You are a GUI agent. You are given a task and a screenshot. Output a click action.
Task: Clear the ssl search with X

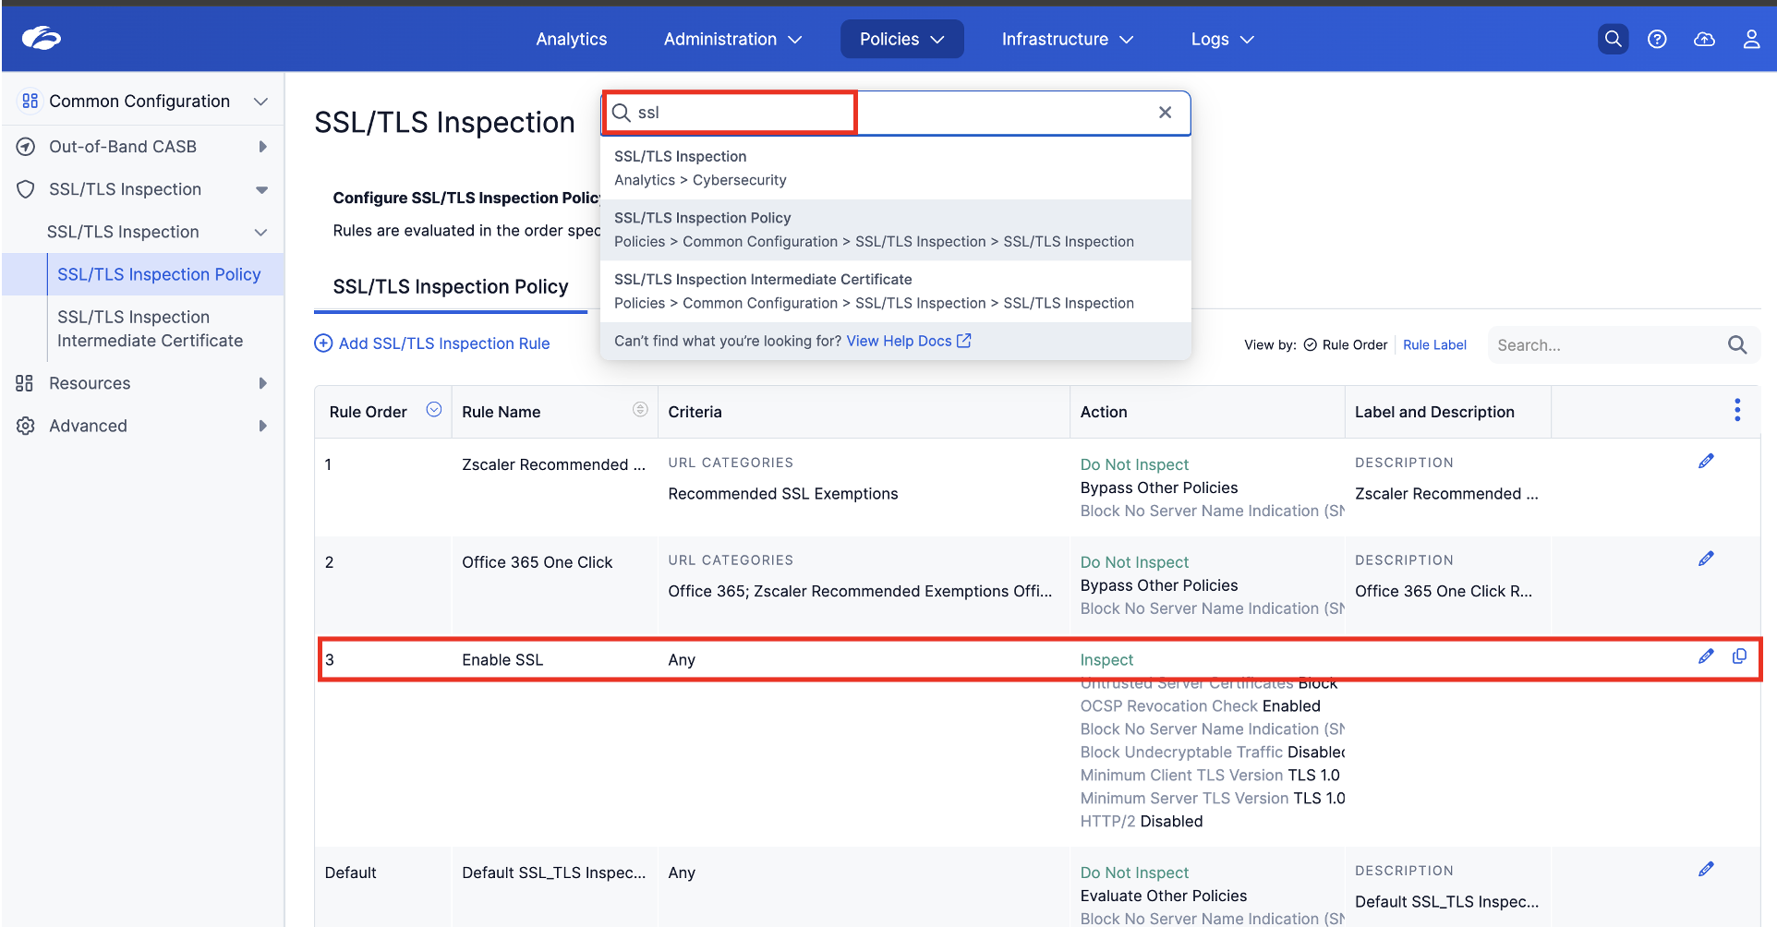coord(1165,112)
